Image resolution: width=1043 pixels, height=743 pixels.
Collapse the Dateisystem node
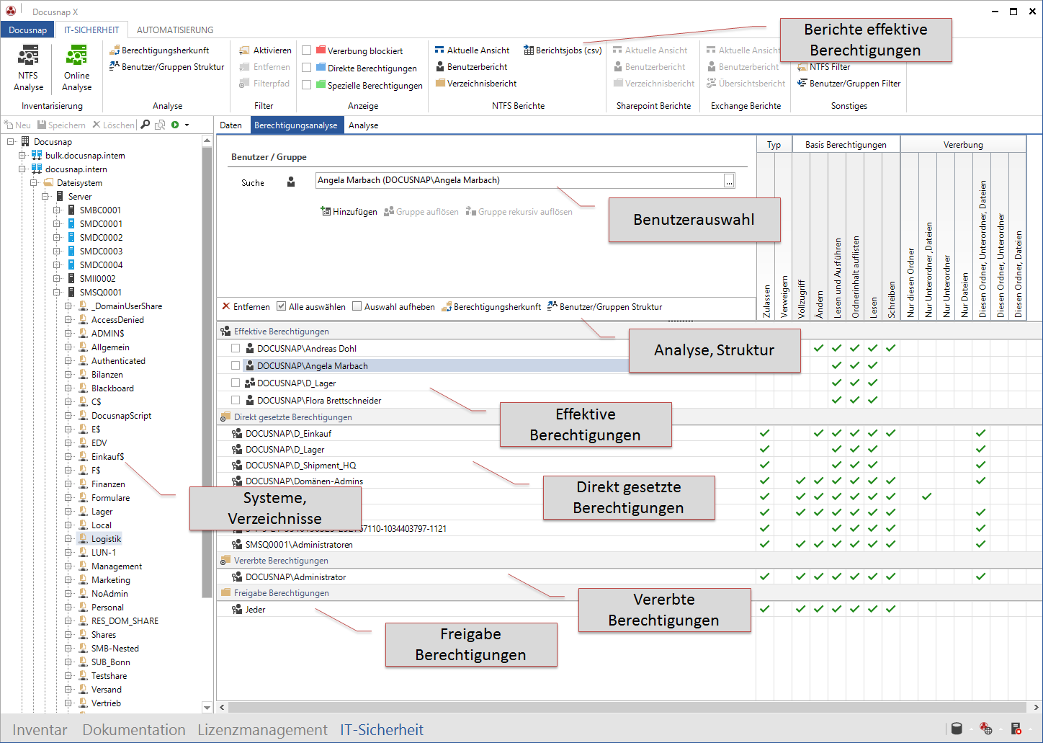[x=34, y=182]
